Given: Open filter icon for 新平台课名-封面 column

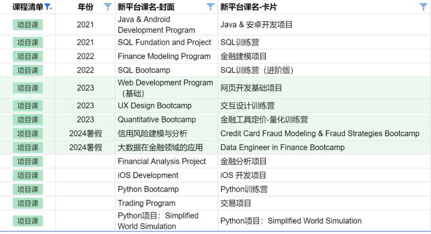Looking at the screenshot, I should click(x=210, y=7).
